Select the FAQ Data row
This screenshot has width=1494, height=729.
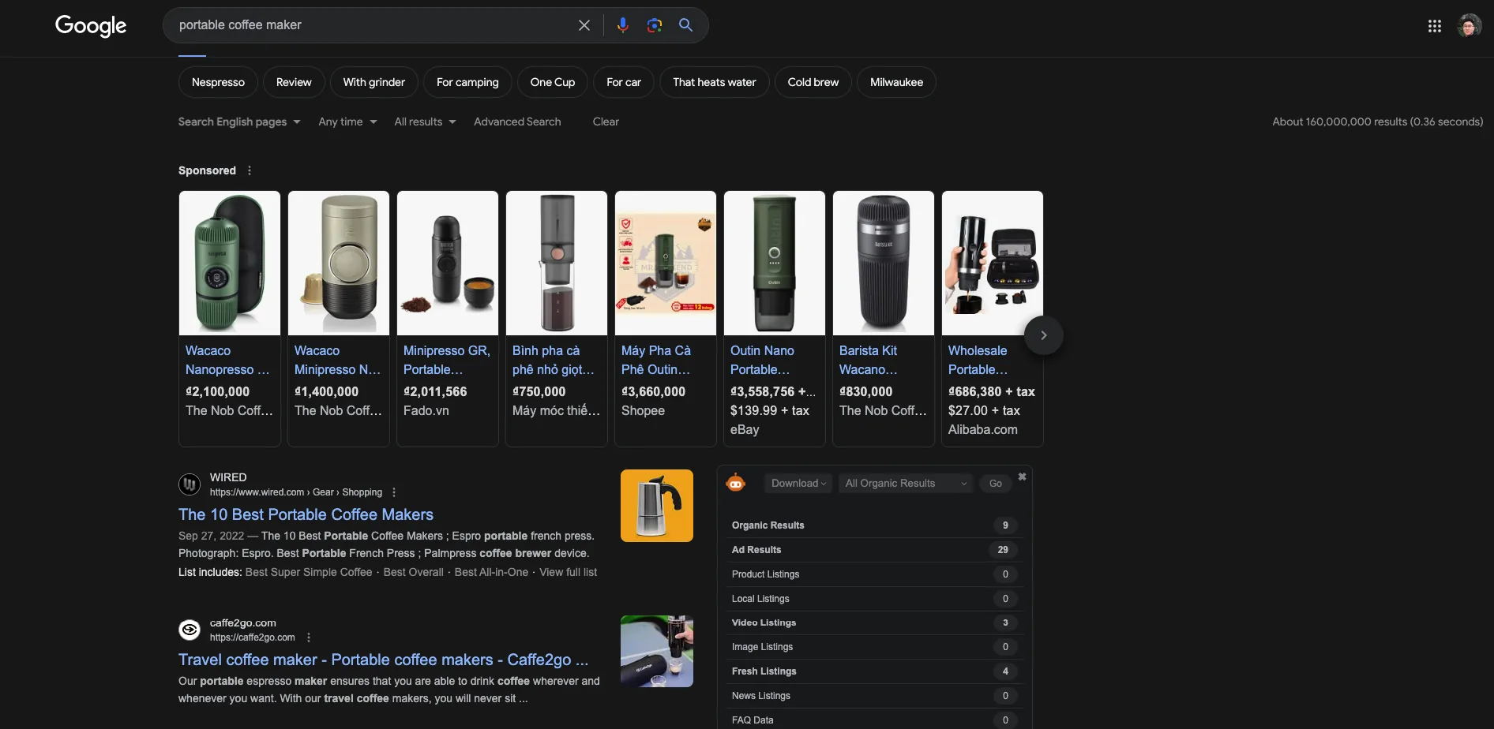(x=874, y=720)
